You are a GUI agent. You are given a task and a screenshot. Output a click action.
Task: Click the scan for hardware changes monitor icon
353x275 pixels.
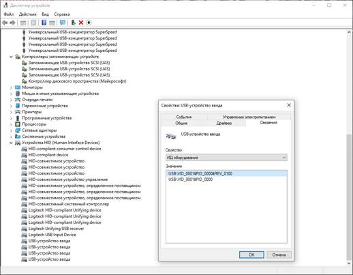pos(63,23)
